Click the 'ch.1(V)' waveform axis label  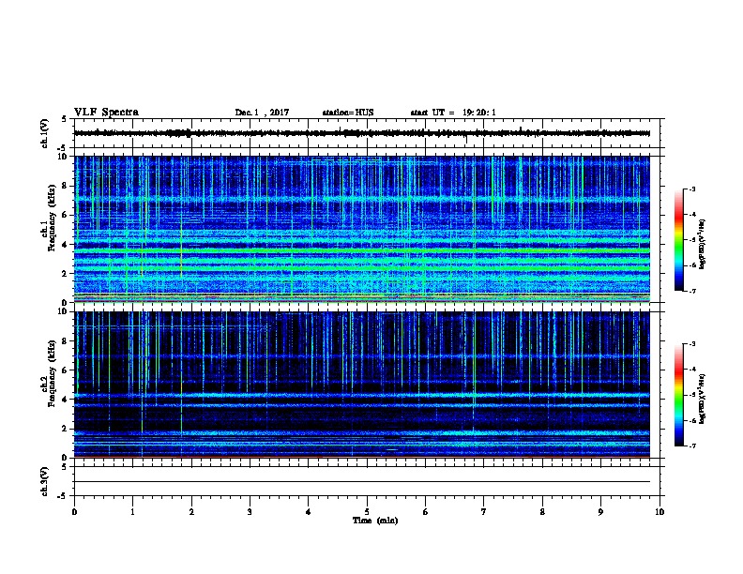[45, 133]
